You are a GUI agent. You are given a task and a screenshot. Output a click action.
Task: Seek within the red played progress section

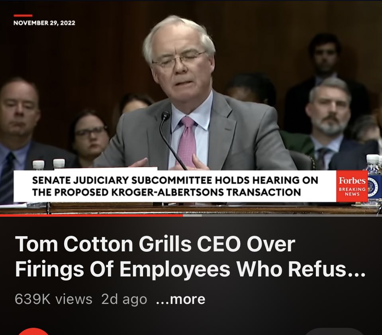point(91,215)
